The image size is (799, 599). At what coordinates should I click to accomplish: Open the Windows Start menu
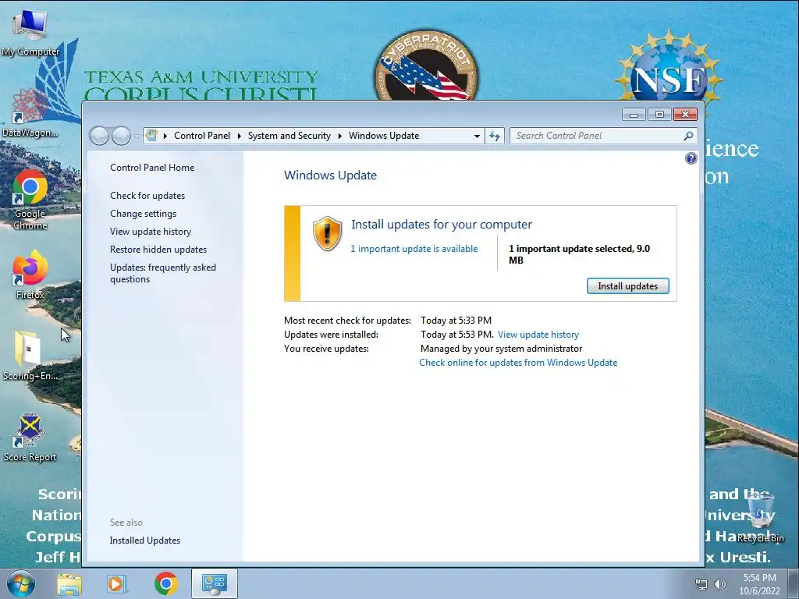tap(21, 583)
